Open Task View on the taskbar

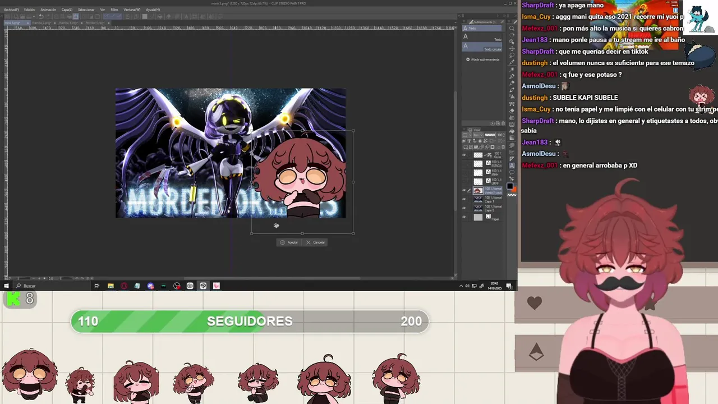click(x=96, y=286)
